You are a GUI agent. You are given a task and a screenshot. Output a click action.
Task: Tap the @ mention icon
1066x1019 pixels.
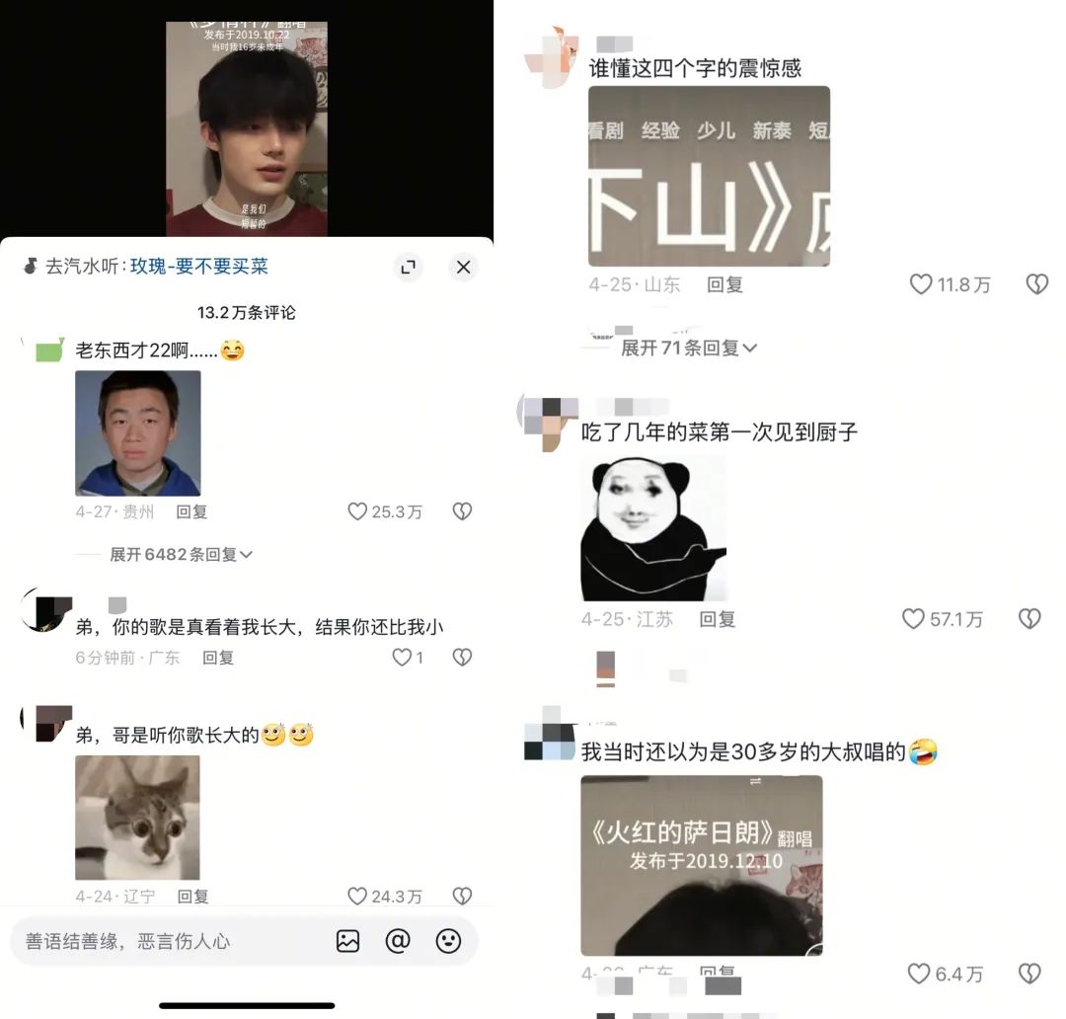tap(398, 941)
